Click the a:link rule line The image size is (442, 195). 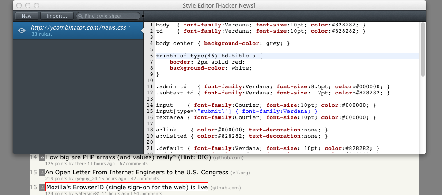pyautogui.click(x=242, y=130)
